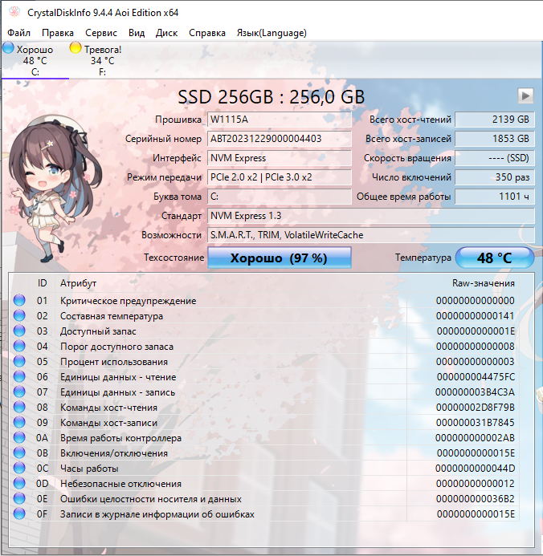Click the serial number field
Viewport: 543px width, 556px height.
coord(279,139)
